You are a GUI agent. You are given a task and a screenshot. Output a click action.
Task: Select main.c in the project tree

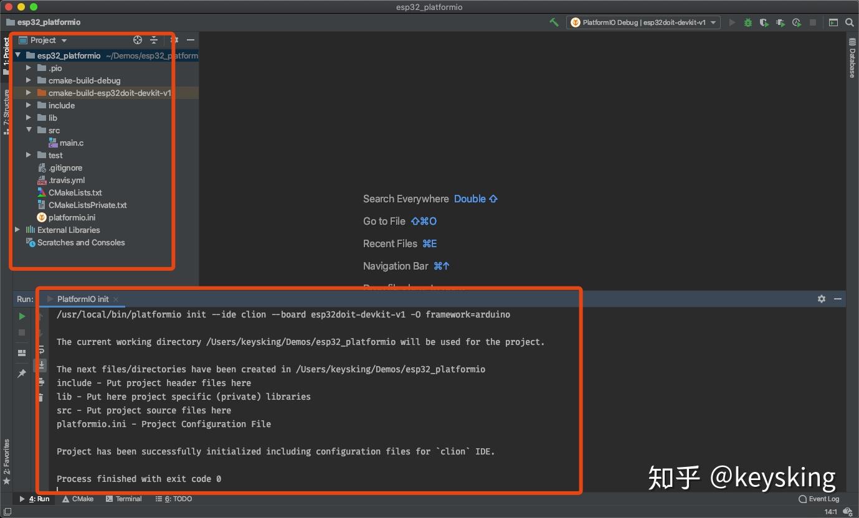[70, 143]
